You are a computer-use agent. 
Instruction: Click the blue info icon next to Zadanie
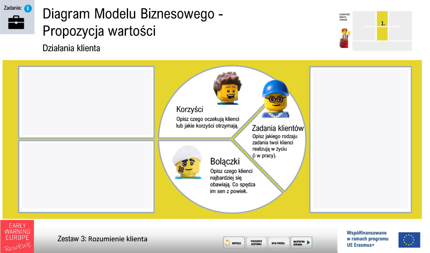[28, 8]
